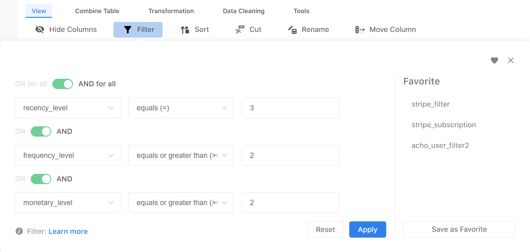Follow the Learn more link
Screen dimensions: 530x252
(68, 231)
